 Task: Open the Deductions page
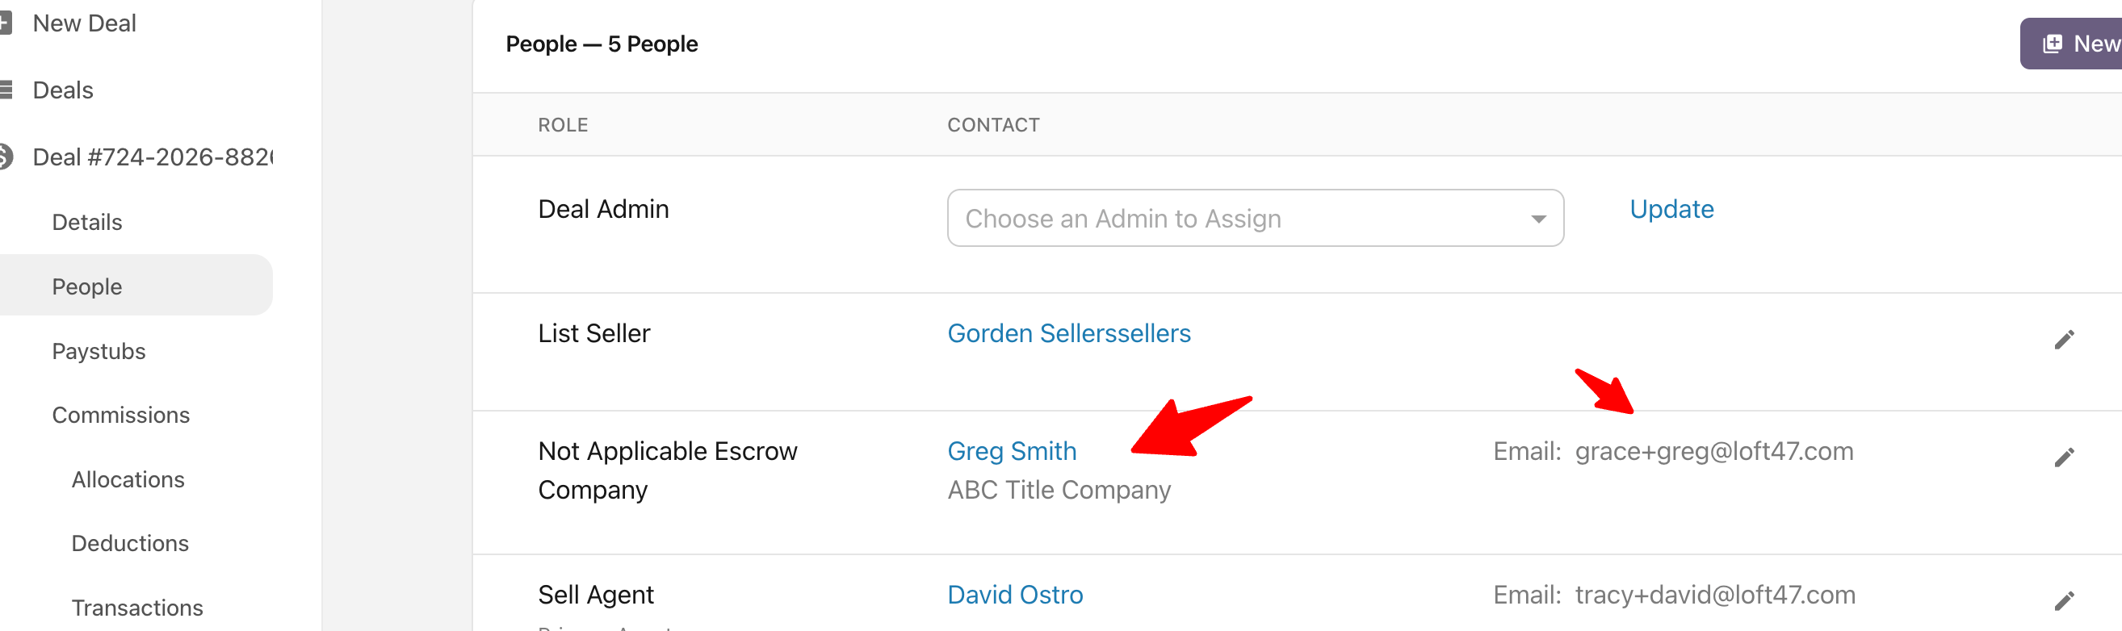130,543
